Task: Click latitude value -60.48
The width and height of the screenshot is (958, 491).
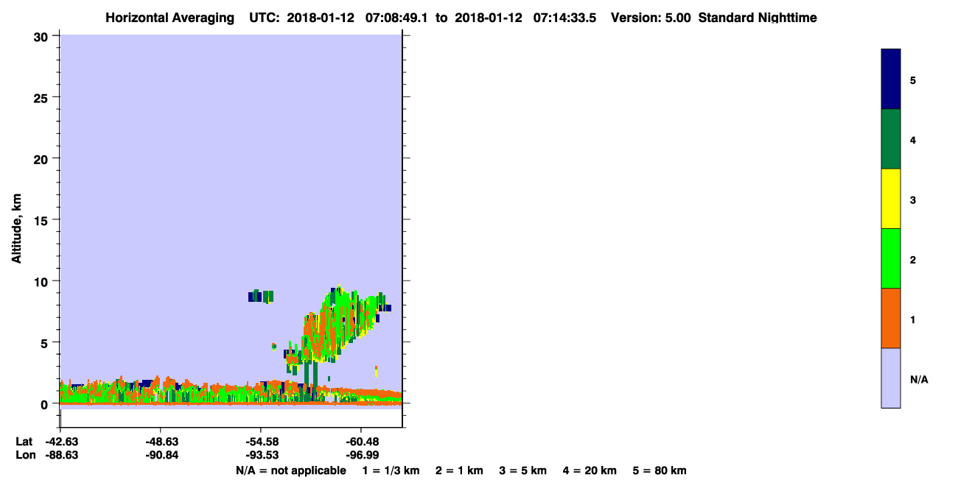Action: [361, 442]
